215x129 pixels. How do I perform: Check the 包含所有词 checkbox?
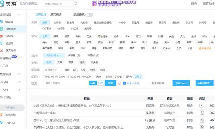coord(149,83)
